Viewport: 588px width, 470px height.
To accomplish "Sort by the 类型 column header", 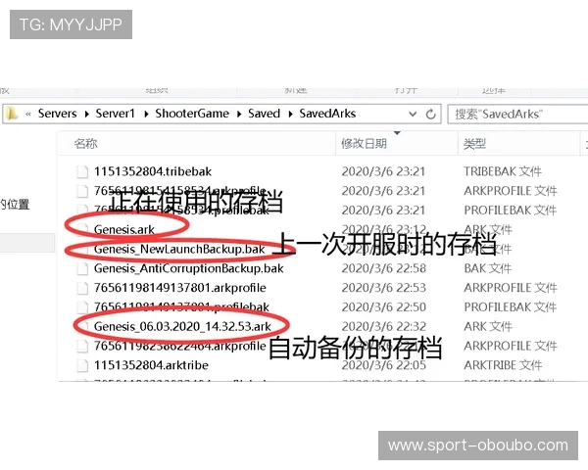I will click(x=474, y=143).
